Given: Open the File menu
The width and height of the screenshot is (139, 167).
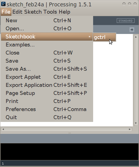Looking at the screenshot, I should pos(6,12).
